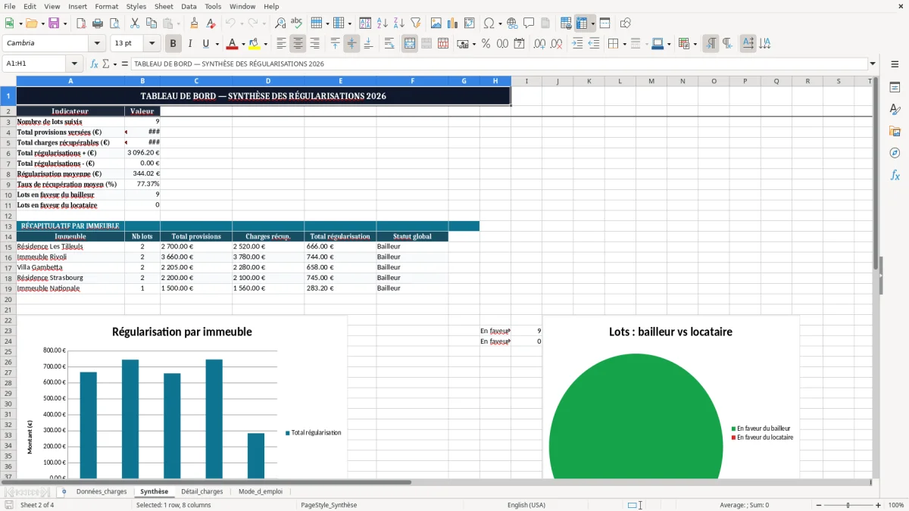Toggle Italic formatting
The image size is (909, 511).
point(189,44)
